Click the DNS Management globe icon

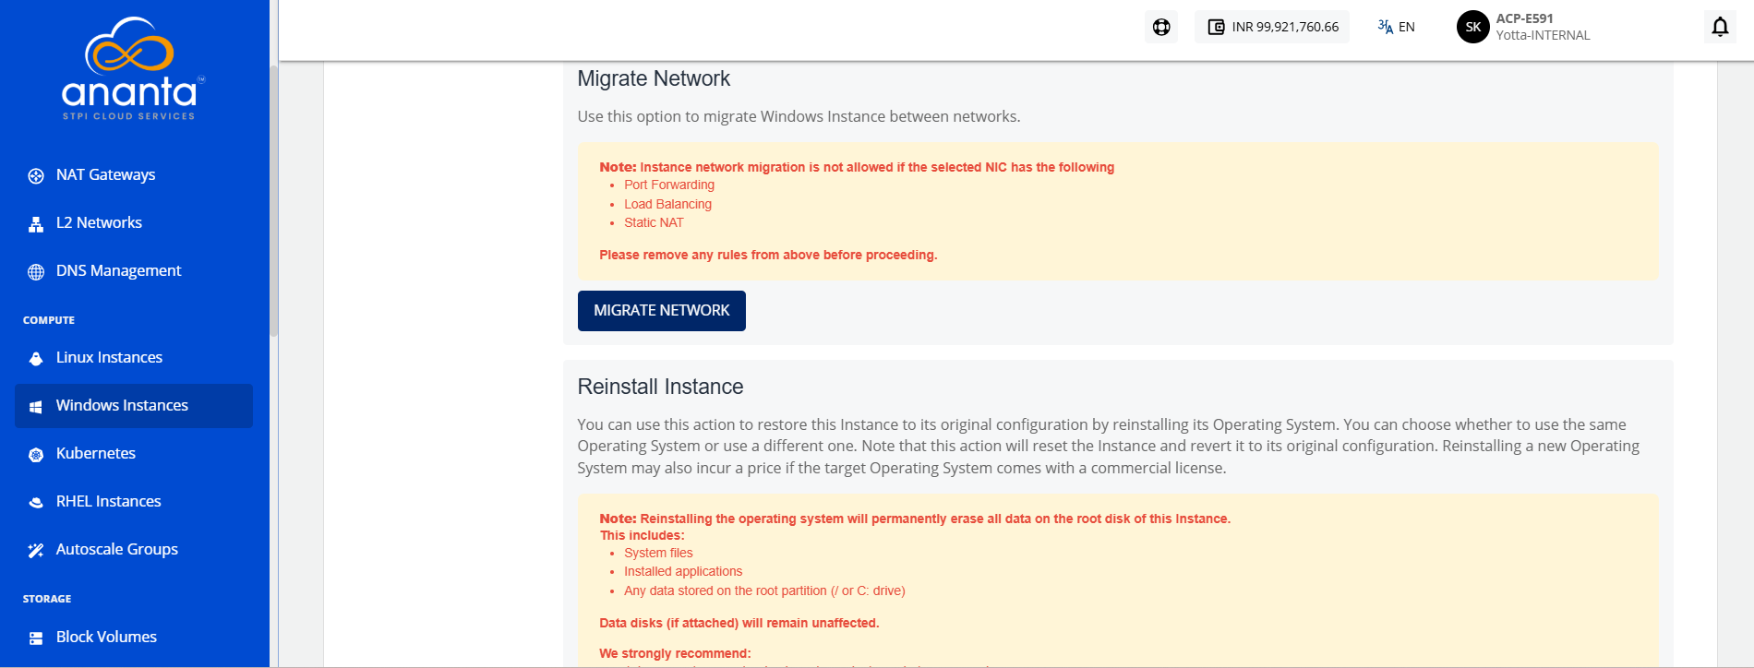(x=36, y=271)
